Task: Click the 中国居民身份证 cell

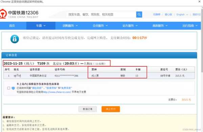Action: pos(38,76)
